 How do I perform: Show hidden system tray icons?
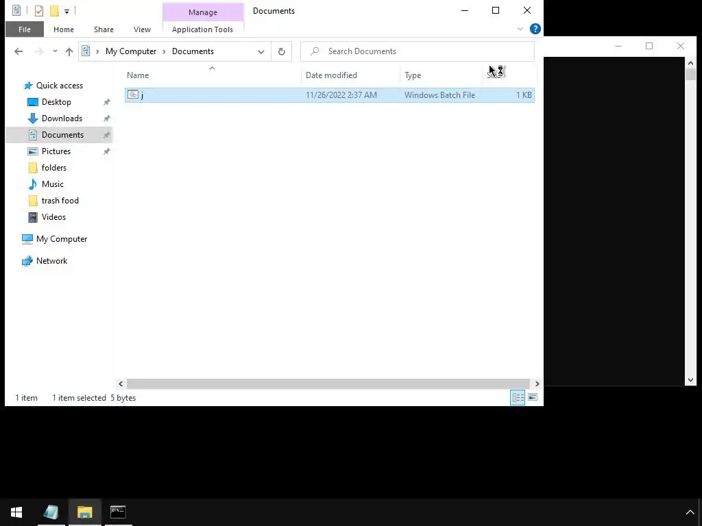point(690,512)
